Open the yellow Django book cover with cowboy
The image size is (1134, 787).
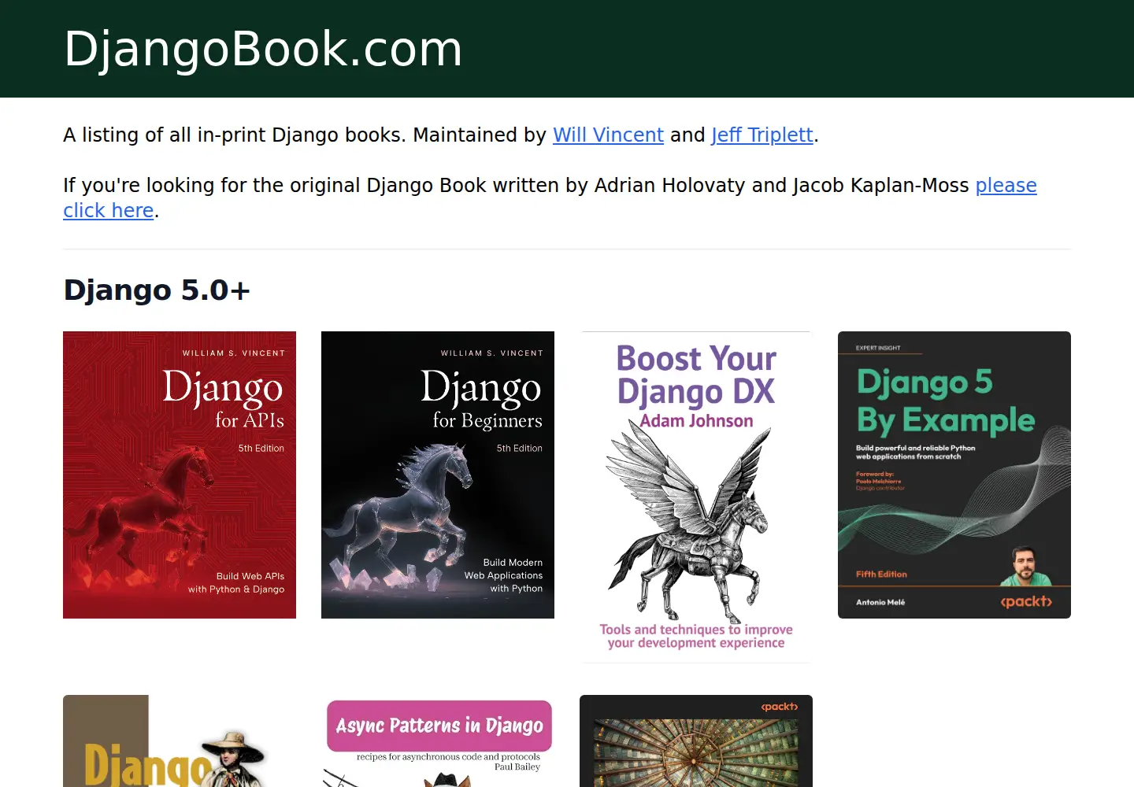pyautogui.click(x=180, y=741)
